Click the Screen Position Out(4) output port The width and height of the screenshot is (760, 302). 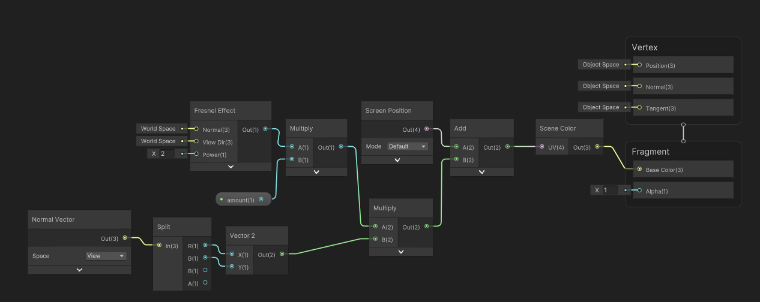(427, 129)
